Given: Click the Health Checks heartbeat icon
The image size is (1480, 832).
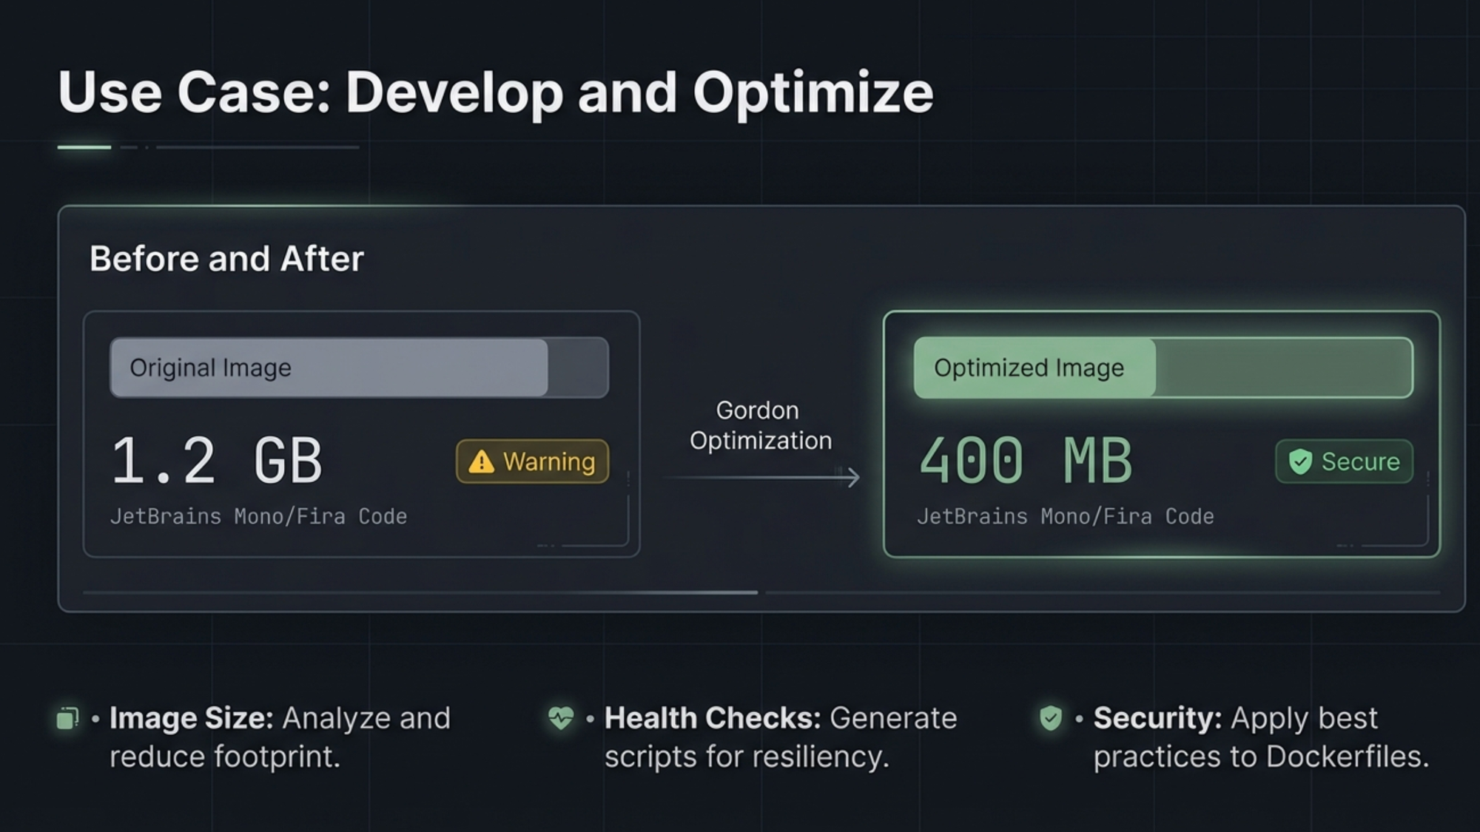Looking at the screenshot, I should pos(561,717).
